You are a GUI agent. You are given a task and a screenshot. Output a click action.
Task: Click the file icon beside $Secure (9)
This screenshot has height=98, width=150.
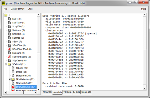tap(9, 53)
